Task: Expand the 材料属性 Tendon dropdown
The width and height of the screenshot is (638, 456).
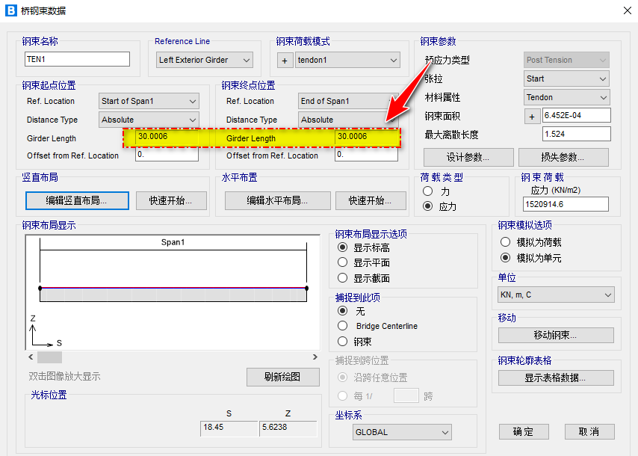Action: pos(567,97)
